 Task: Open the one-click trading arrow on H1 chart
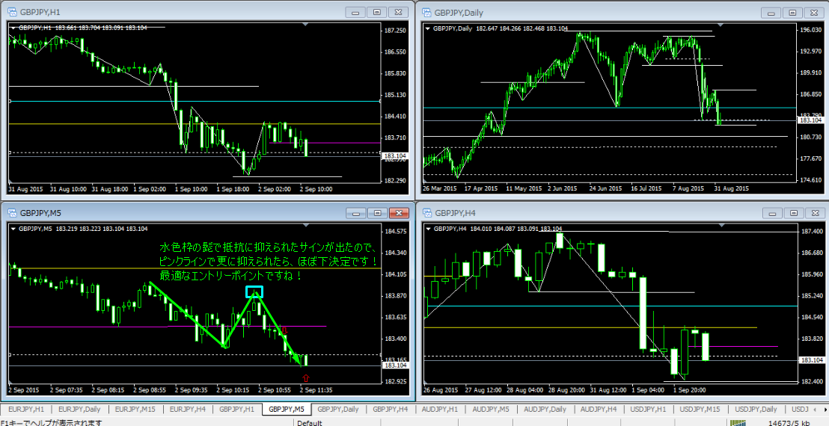13,28
